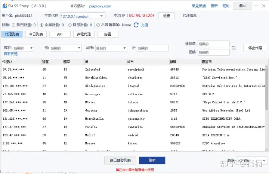The image size is (269, 174).
Task: Select the proxy row 39.33.***.***
Action: point(133,70)
